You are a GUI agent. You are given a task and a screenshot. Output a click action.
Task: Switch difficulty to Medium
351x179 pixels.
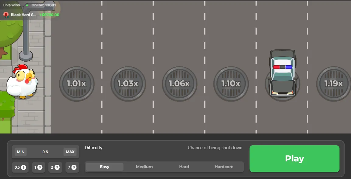pos(144,167)
